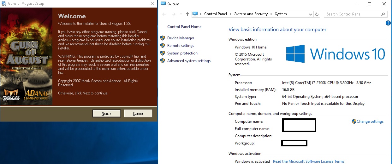
Task: Click the Guns of August cover artwork
Action: pyautogui.click(x=26, y=56)
